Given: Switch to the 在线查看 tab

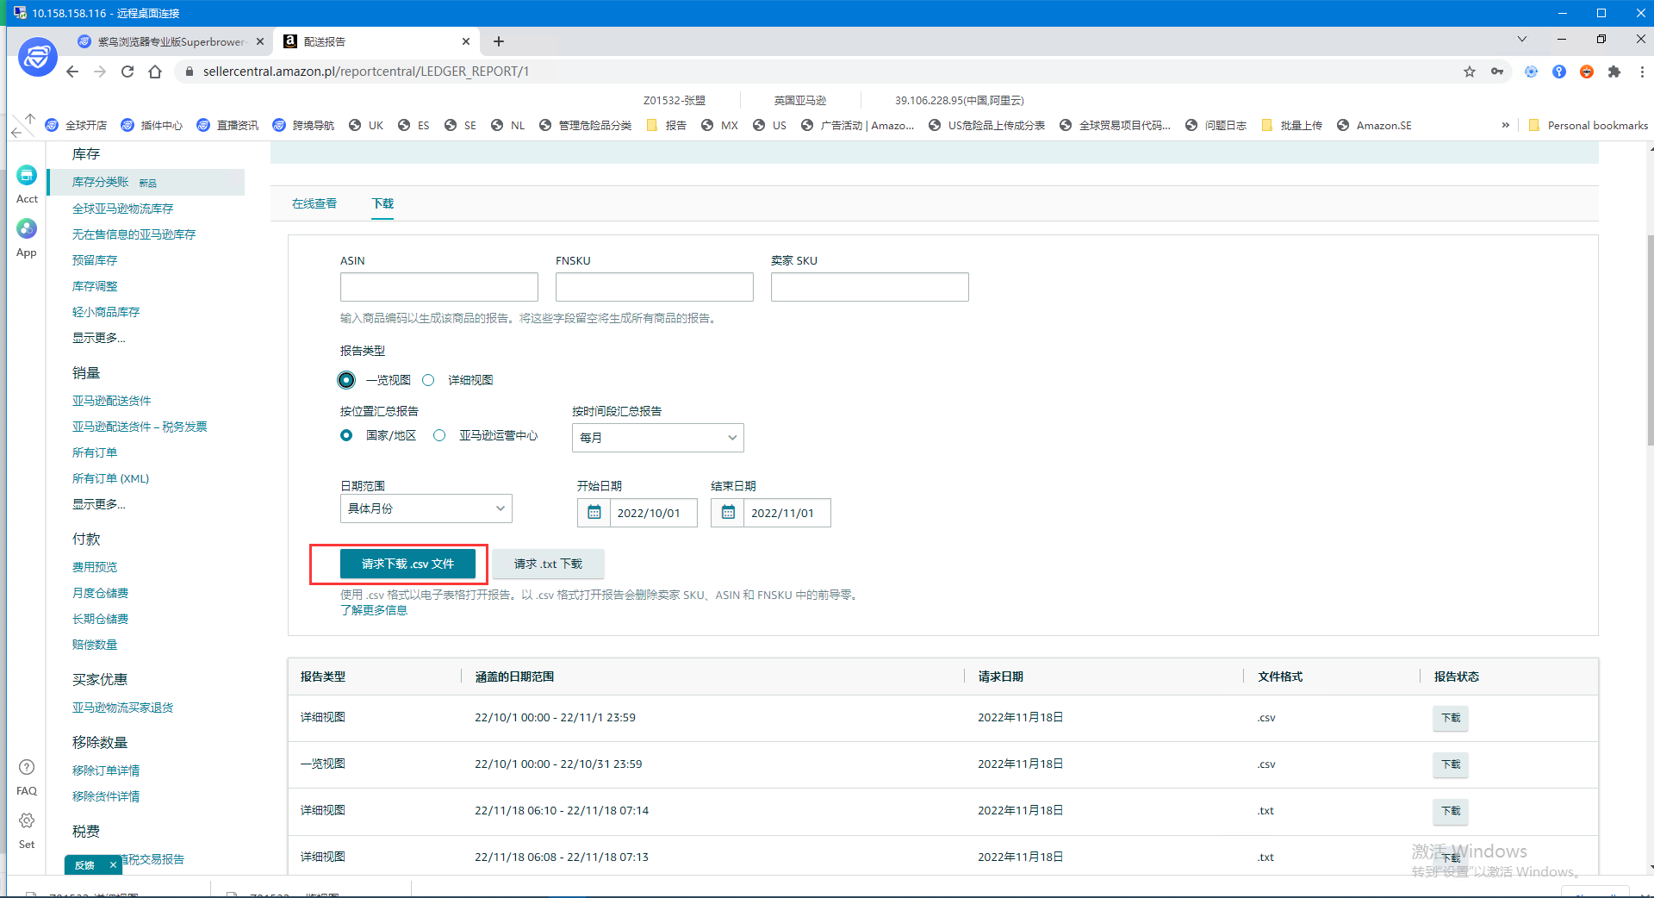Looking at the screenshot, I should coord(314,203).
